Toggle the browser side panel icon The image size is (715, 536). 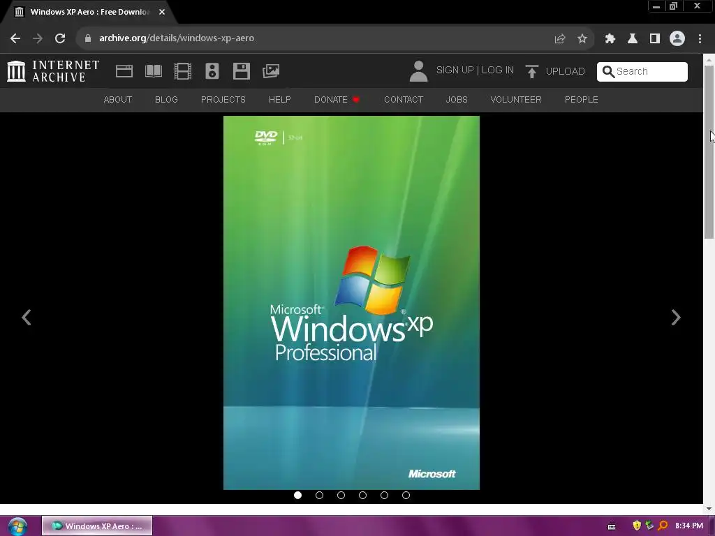click(655, 39)
